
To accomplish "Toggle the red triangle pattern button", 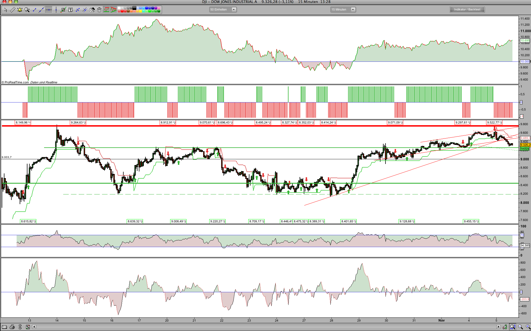I will point(114,10).
